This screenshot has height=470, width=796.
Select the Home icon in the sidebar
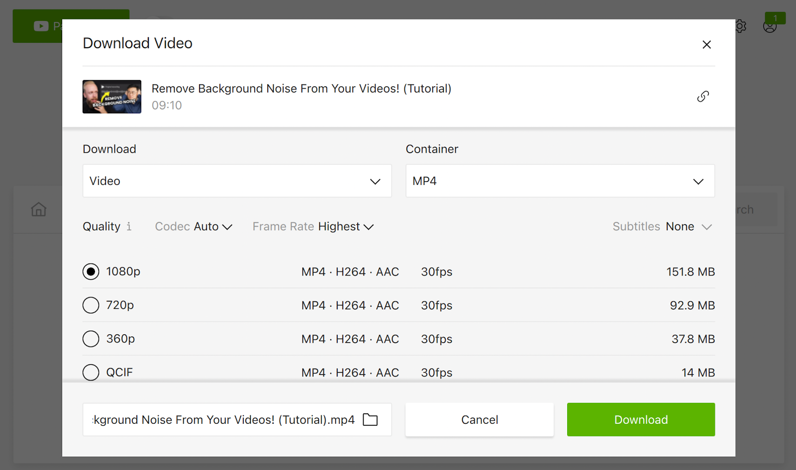tap(38, 209)
